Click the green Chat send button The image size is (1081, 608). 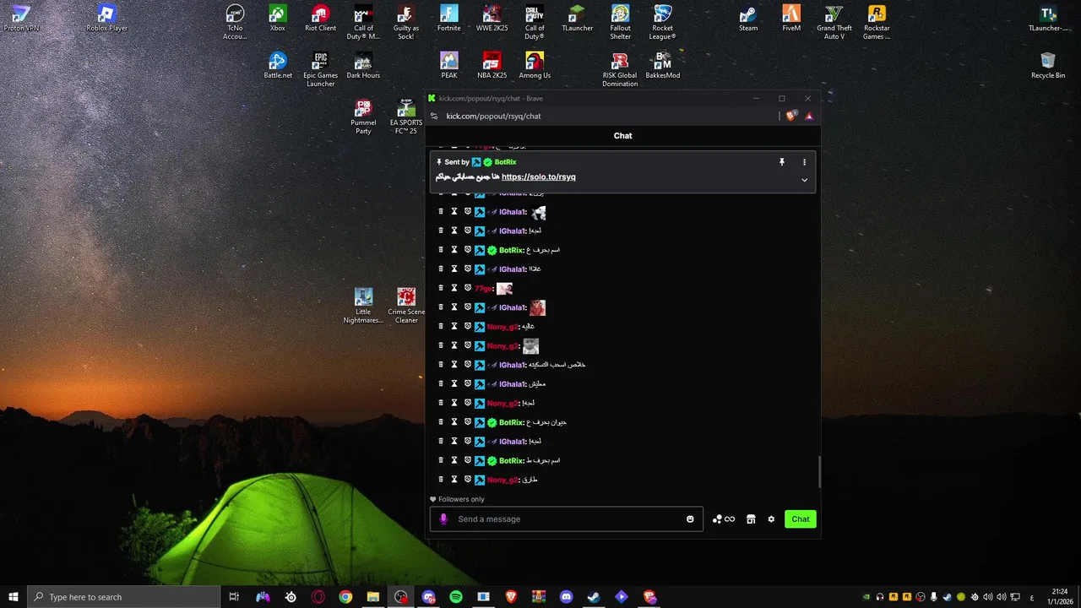[x=801, y=519]
